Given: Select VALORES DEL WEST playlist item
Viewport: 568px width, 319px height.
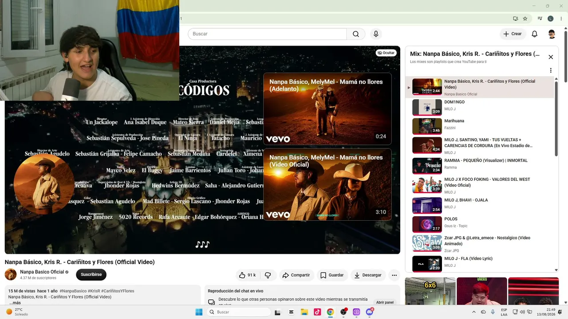Looking at the screenshot, I should click(x=480, y=185).
